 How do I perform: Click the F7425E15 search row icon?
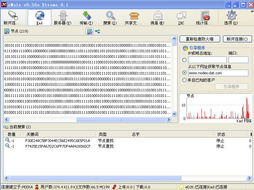[8, 146]
